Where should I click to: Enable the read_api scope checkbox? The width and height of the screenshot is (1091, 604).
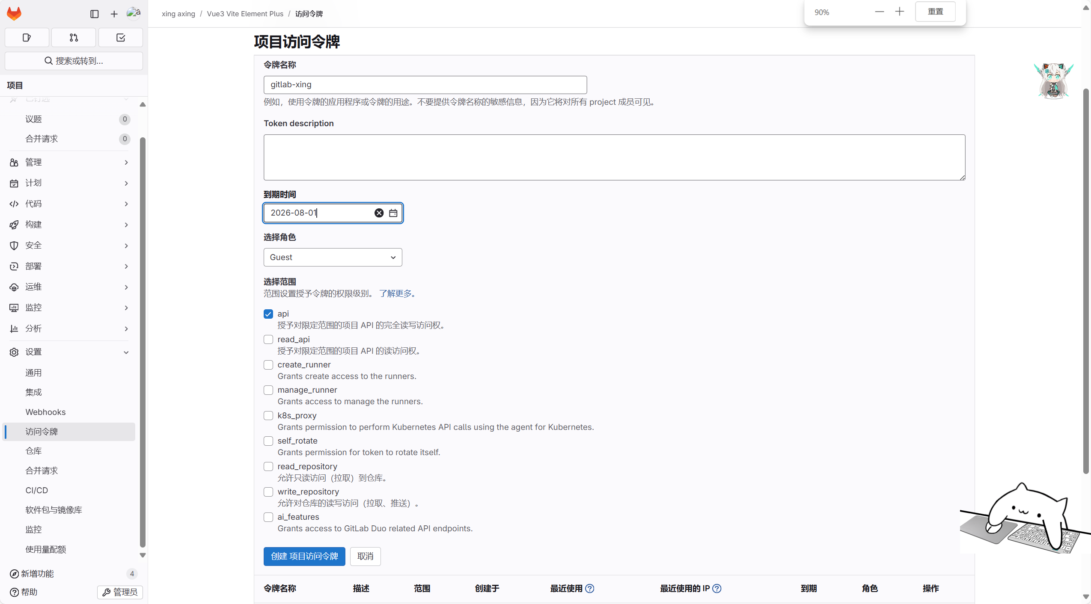(x=268, y=340)
